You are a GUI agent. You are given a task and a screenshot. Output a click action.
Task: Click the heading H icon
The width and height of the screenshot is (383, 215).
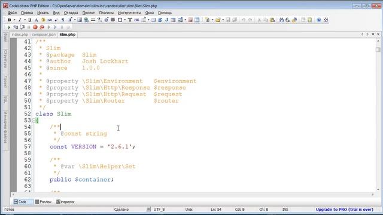coord(70,20)
